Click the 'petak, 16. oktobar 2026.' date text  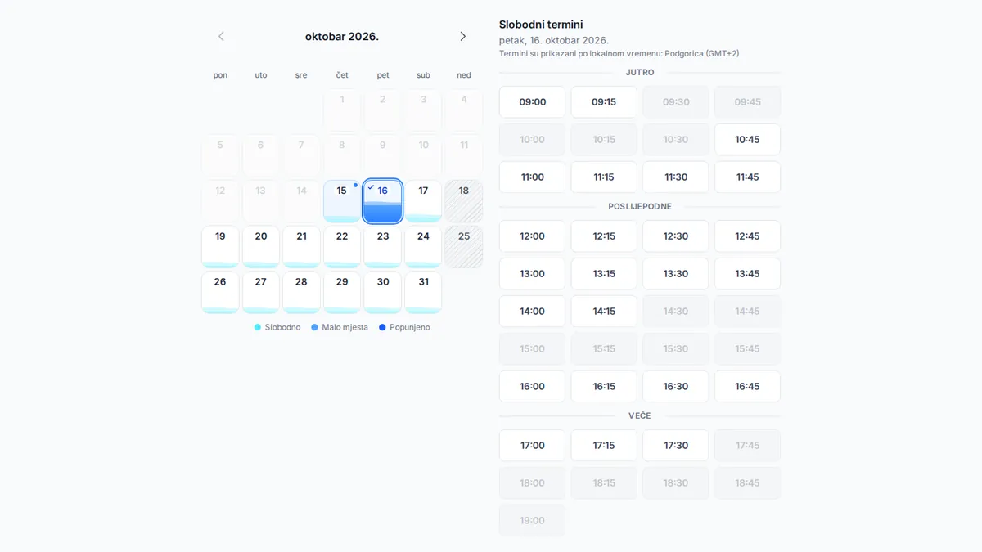554,40
